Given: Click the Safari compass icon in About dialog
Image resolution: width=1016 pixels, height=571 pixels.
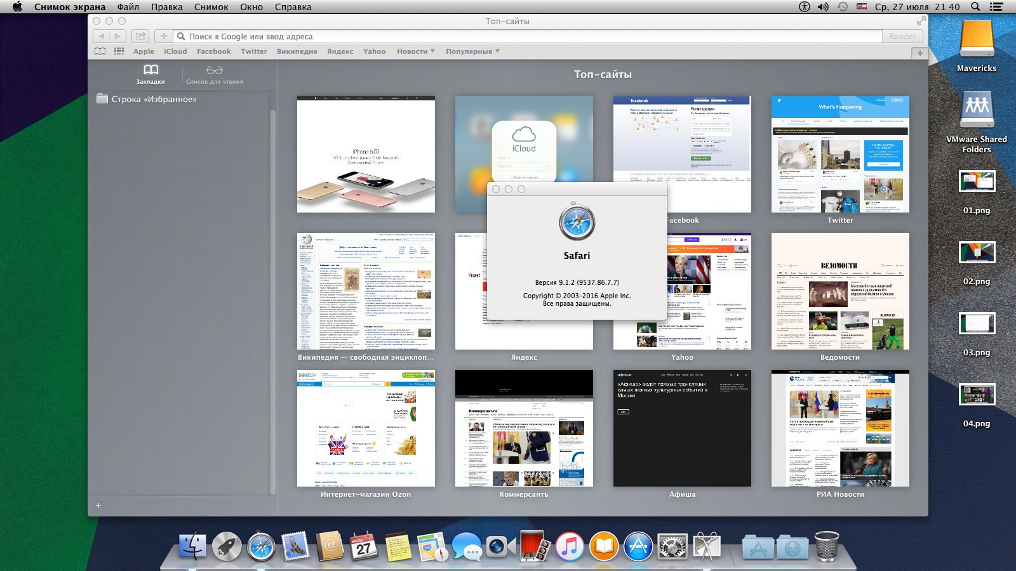Looking at the screenshot, I should point(577,222).
